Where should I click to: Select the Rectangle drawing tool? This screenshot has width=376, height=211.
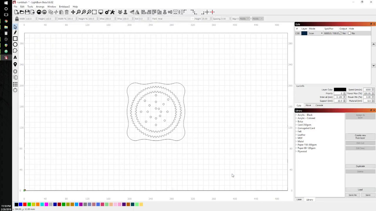pyautogui.click(x=15, y=39)
